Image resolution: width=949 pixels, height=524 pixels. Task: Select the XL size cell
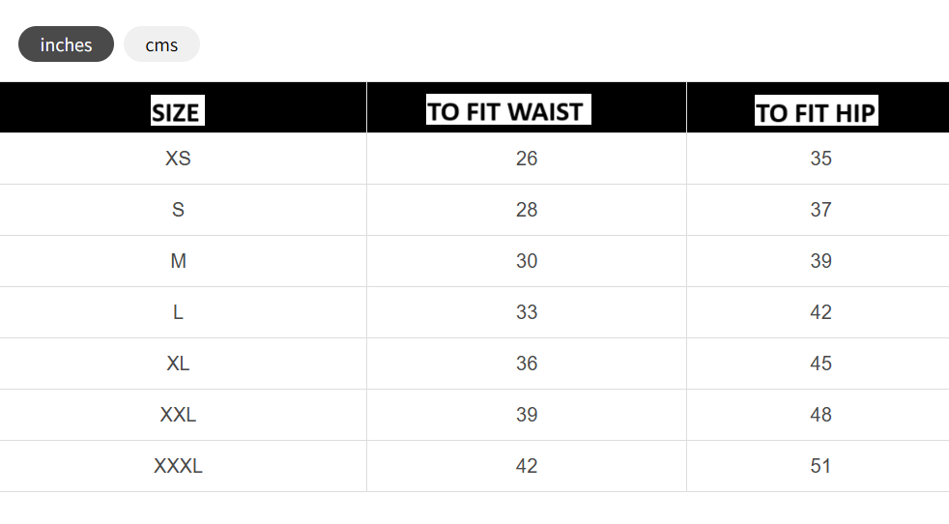(x=178, y=364)
